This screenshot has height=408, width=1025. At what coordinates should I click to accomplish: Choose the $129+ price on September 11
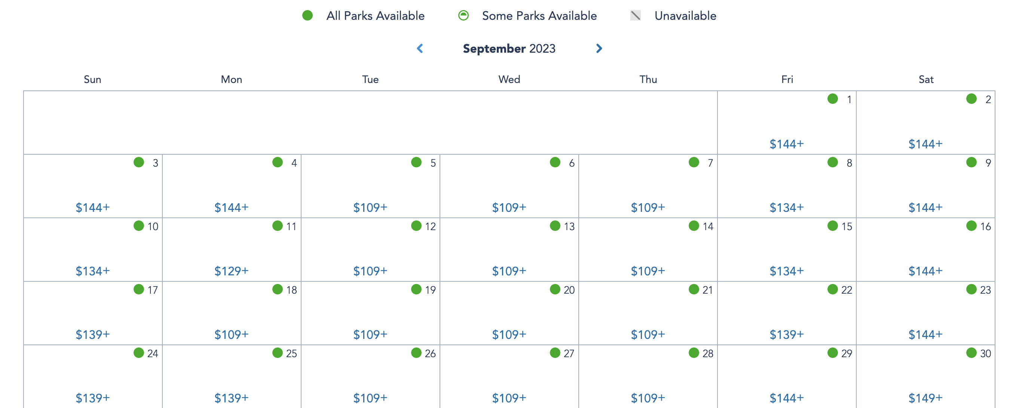click(231, 271)
